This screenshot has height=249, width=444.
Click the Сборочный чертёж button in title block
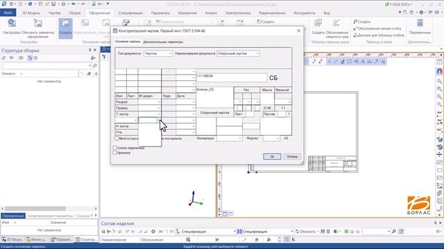coord(214,113)
